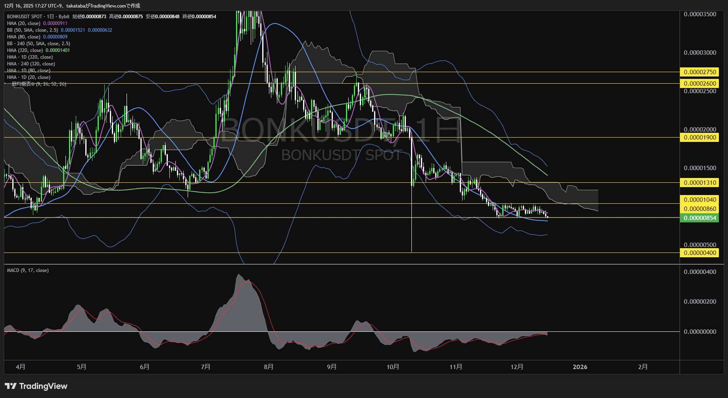Viewport: 728px width, 398px height.
Task: Click the yellow 0.00001310 price label
Action: (x=699, y=183)
